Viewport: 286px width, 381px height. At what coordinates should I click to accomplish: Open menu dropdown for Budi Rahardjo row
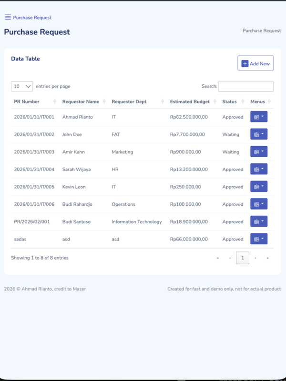259,204
